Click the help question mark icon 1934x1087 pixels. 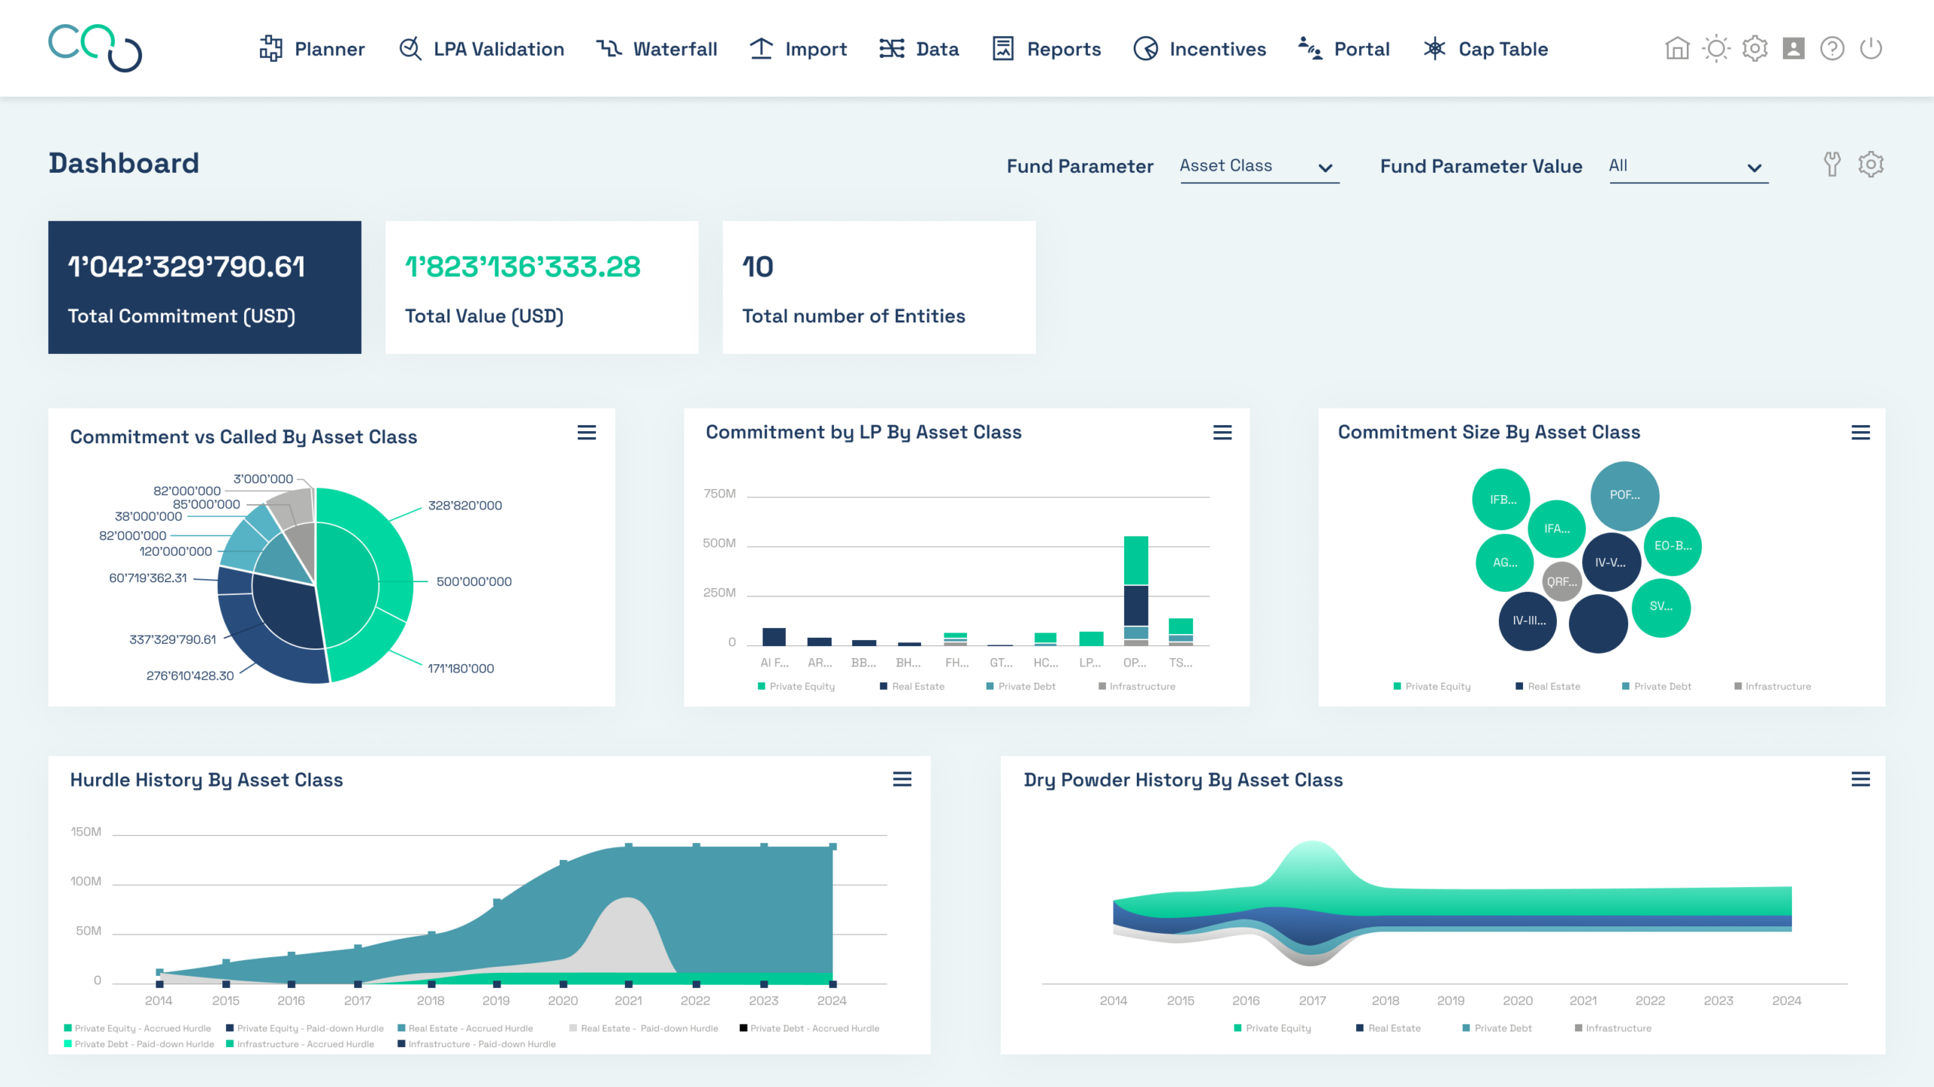point(1832,49)
